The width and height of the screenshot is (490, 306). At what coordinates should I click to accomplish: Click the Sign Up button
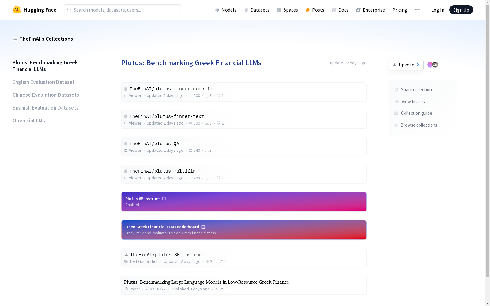coord(461,10)
